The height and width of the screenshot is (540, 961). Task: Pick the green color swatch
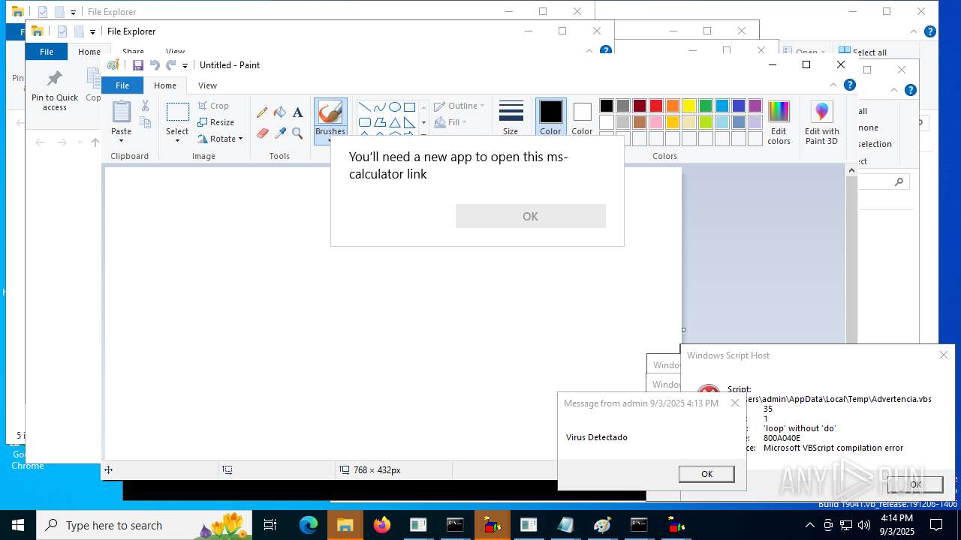click(x=706, y=106)
